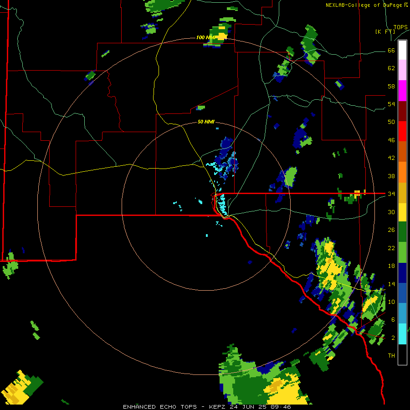Click the KEPZ station identifier
410x410 pixels.
218,407
